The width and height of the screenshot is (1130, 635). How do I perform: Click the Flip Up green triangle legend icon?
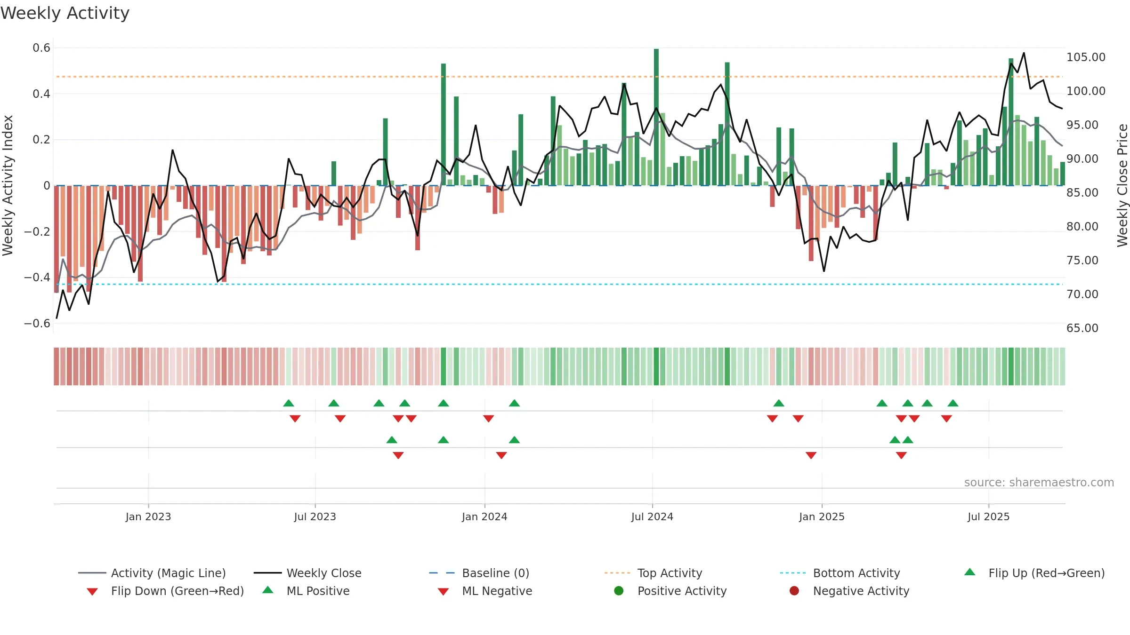(x=970, y=572)
